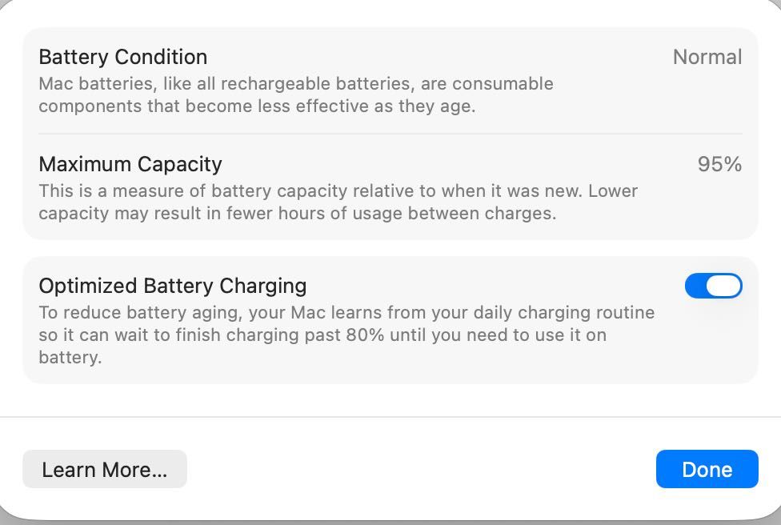Click the line "capacity may result in fewer hours"
Viewport: 781px width, 525px height.
296,214
